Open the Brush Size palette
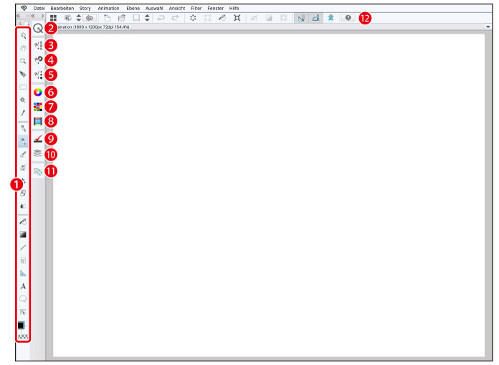The image size is (499, 365). (38, 75)
